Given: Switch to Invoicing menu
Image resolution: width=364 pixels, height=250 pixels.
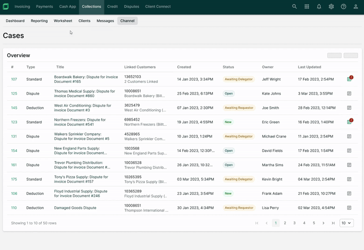Looking at the screenshot, I should (22, 6).
